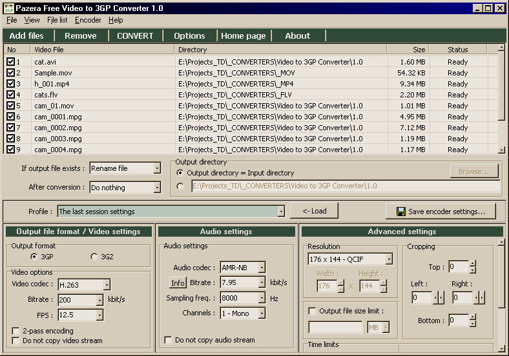Select the custom output directory radio button
Viewport: 509px width, 356px height.
tap(180, 186)
